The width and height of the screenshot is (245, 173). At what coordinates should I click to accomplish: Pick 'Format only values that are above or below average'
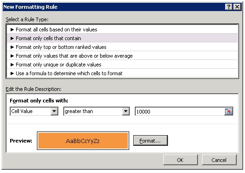[122, 56]
